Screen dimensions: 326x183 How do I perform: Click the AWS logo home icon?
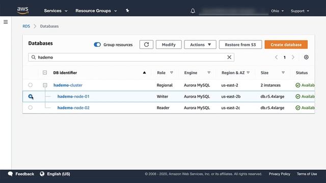pos(22,10)
